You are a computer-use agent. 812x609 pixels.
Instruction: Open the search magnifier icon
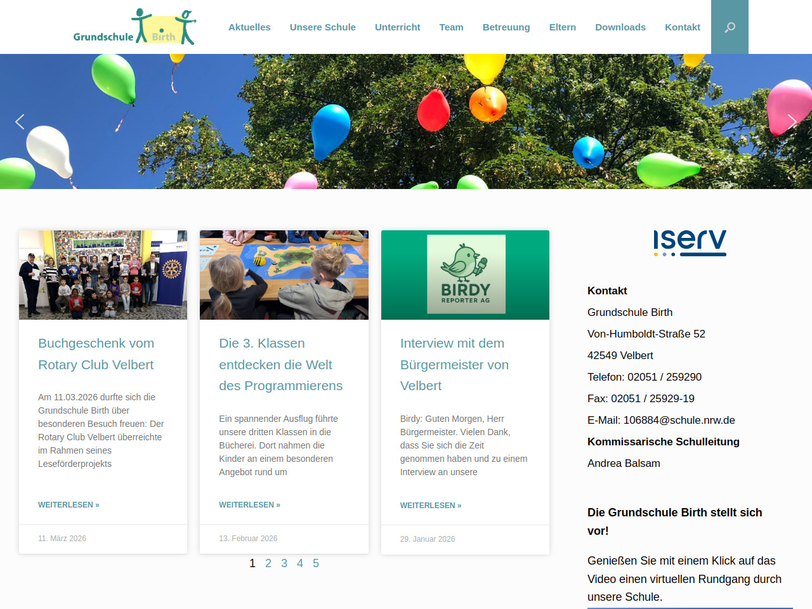730,27
